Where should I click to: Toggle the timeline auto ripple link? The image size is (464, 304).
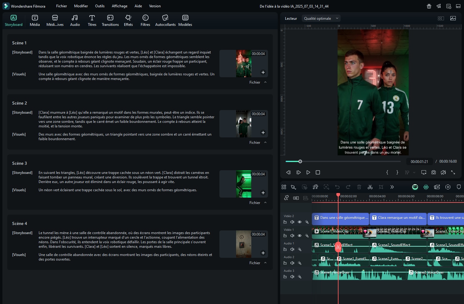point(296,198)
